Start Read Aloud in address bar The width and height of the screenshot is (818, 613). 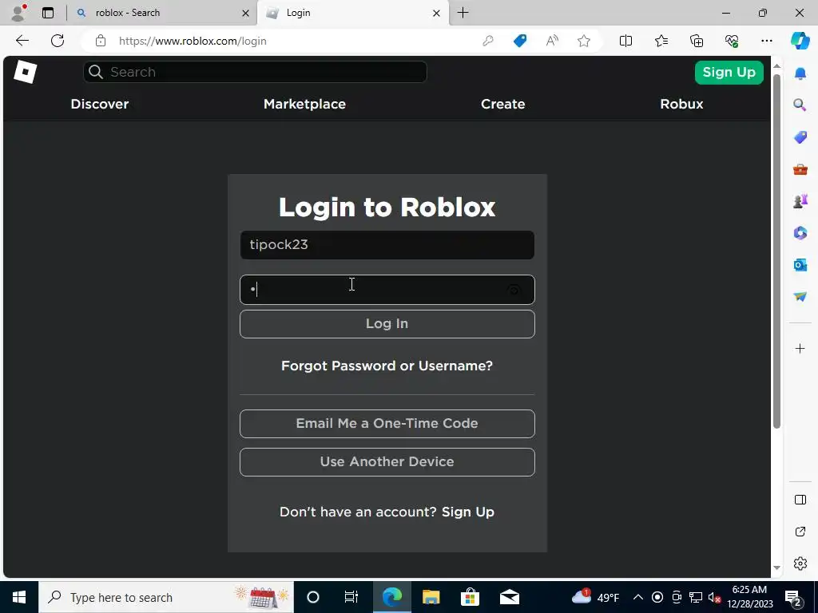point(552,41)
